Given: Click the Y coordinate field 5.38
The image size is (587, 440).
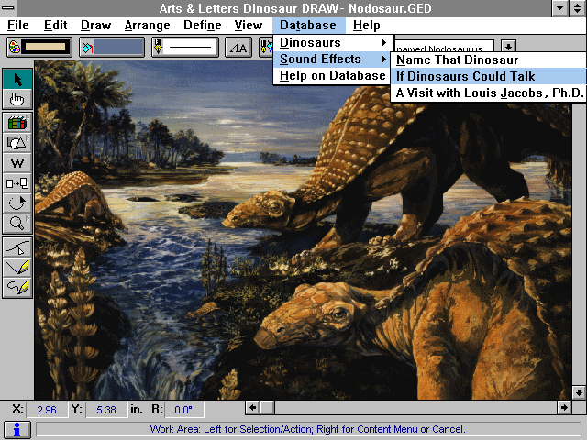Looking at the screenshot, I should 106,410.
